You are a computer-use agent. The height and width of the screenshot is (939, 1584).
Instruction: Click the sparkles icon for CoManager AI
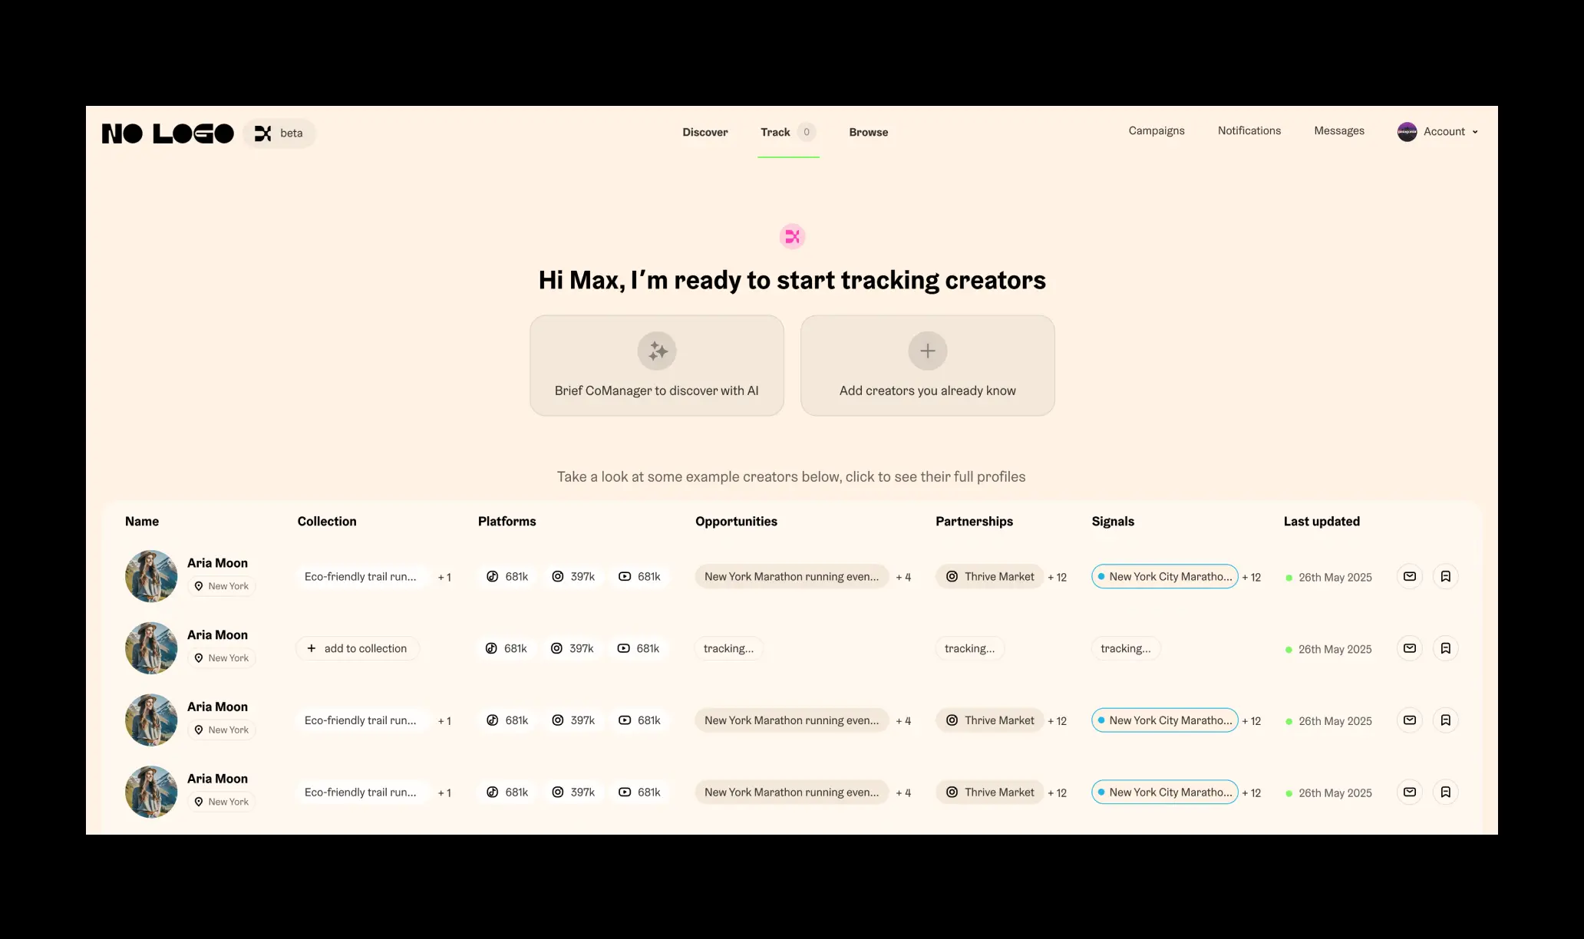[657, 351]
